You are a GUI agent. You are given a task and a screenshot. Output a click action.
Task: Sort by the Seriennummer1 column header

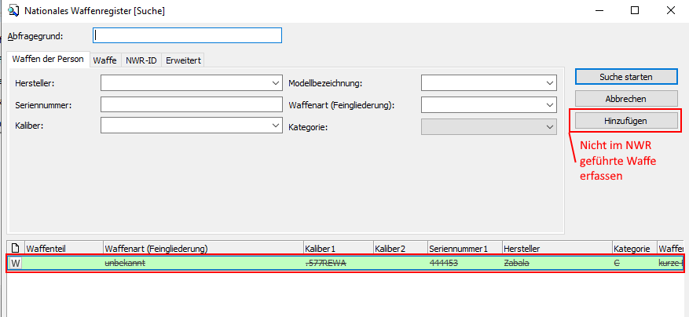[463, 248]
